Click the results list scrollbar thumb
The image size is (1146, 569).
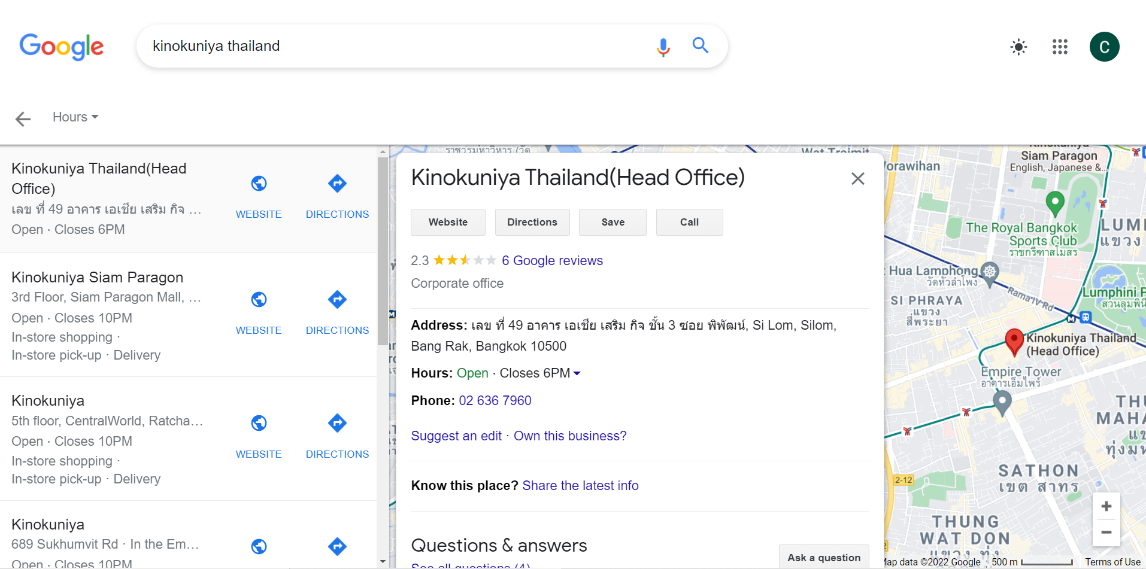point(383,251)
